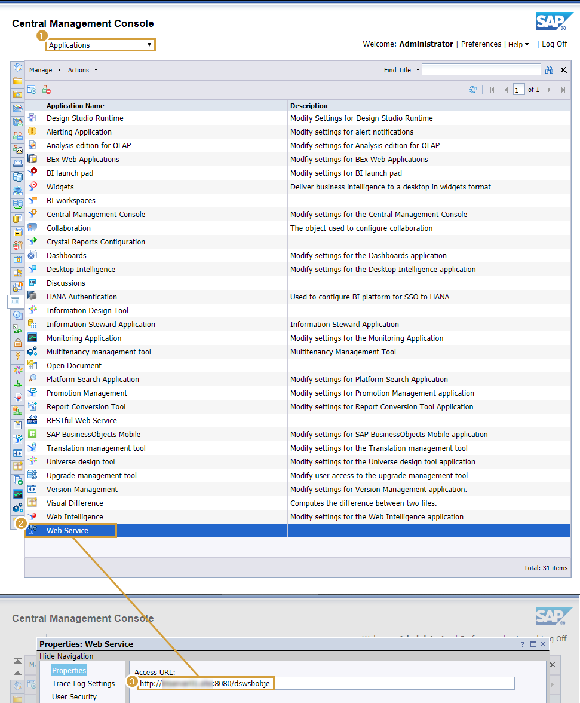Click the Find Title binoculars search icon

pyautogui.click(x=549, y=69)
